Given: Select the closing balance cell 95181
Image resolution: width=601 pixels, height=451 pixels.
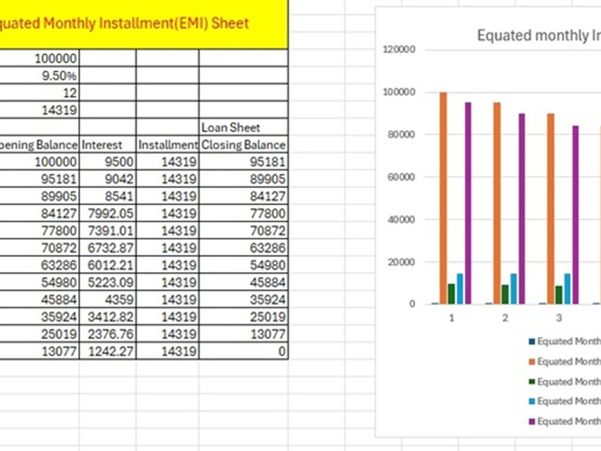Looking at the screenshot, I should click(243, 162).
